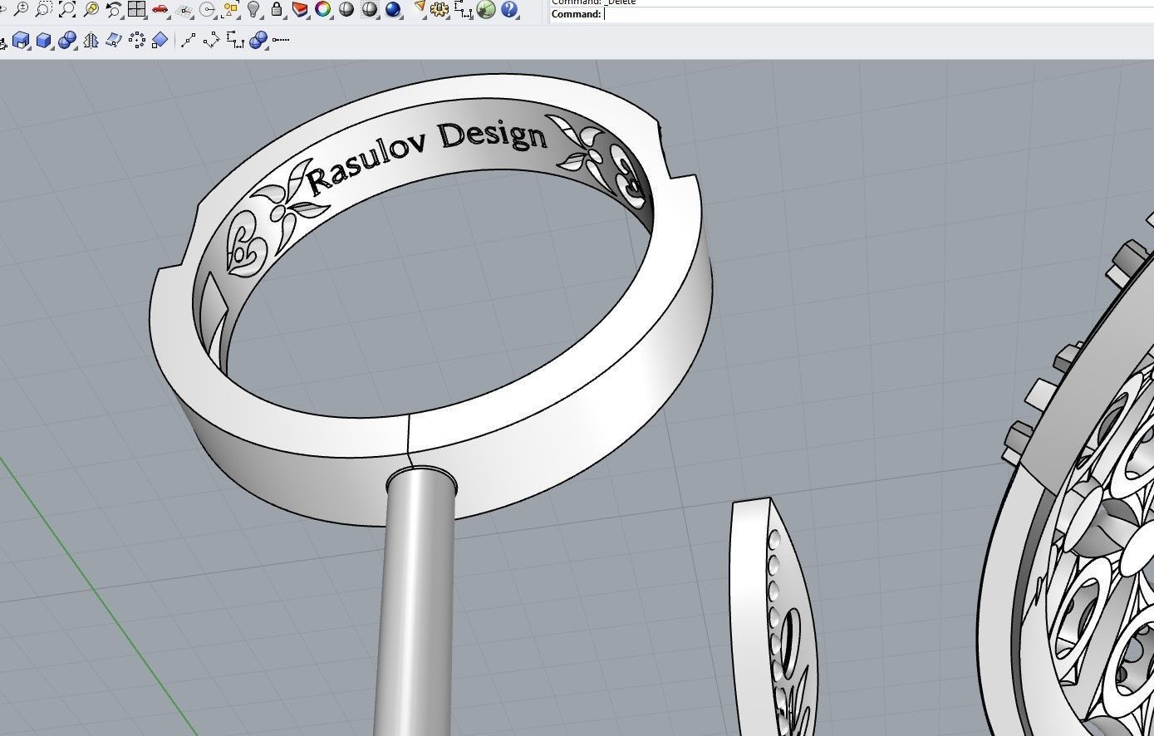The image size is (1154, 736).
Task: Open the Options gear icon
Action: [440, 9]
